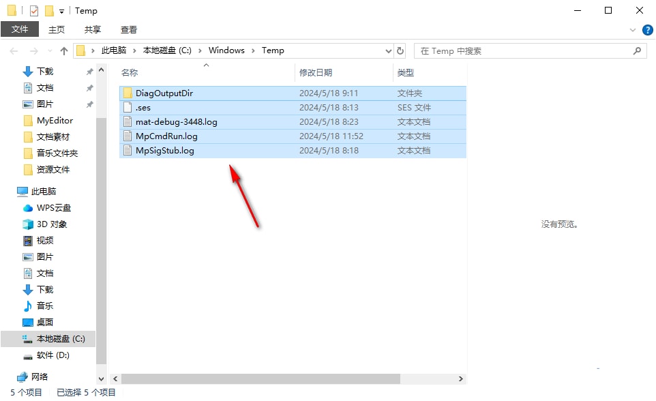
Task: Open Properties via the checkmark quick access icon
Action: pos(33,10)
